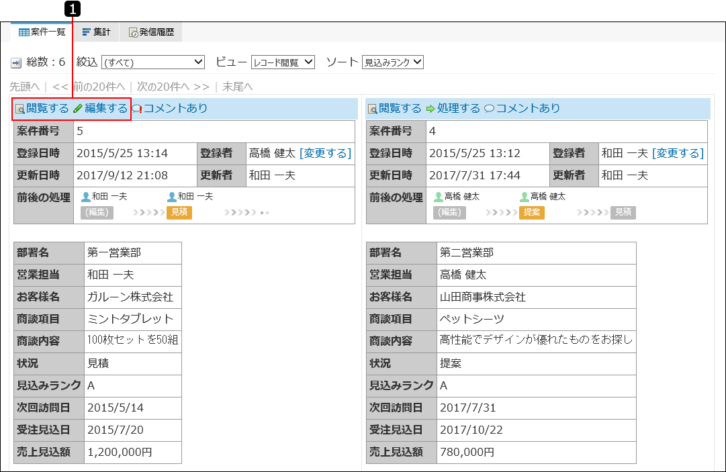This screenshot has width=726, height=472.
Task: Select the 2017/7/31 17:44 update date cell
Action: (488, 176)
